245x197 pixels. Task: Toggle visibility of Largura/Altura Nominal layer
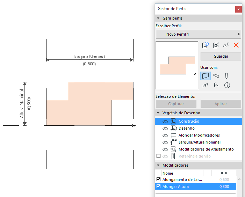(165, 143)
